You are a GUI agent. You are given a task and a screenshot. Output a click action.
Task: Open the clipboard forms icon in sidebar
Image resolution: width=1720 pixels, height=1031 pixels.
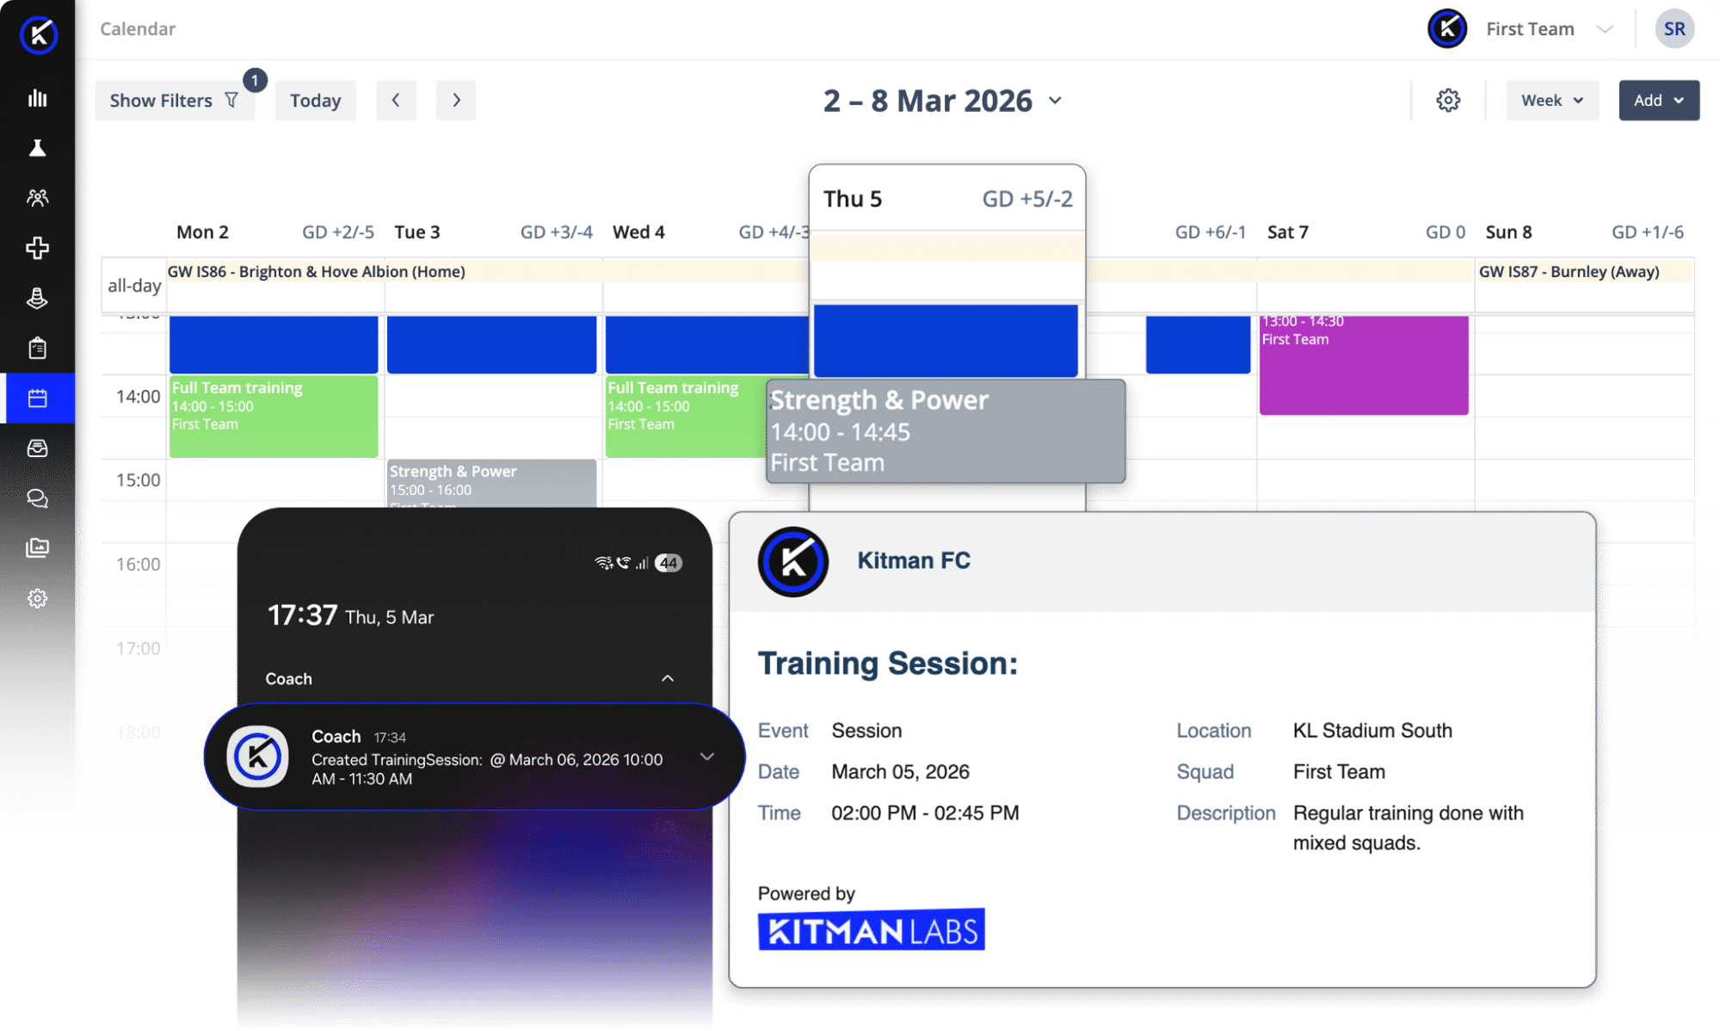pyautogui.click(x=37, y=348)
